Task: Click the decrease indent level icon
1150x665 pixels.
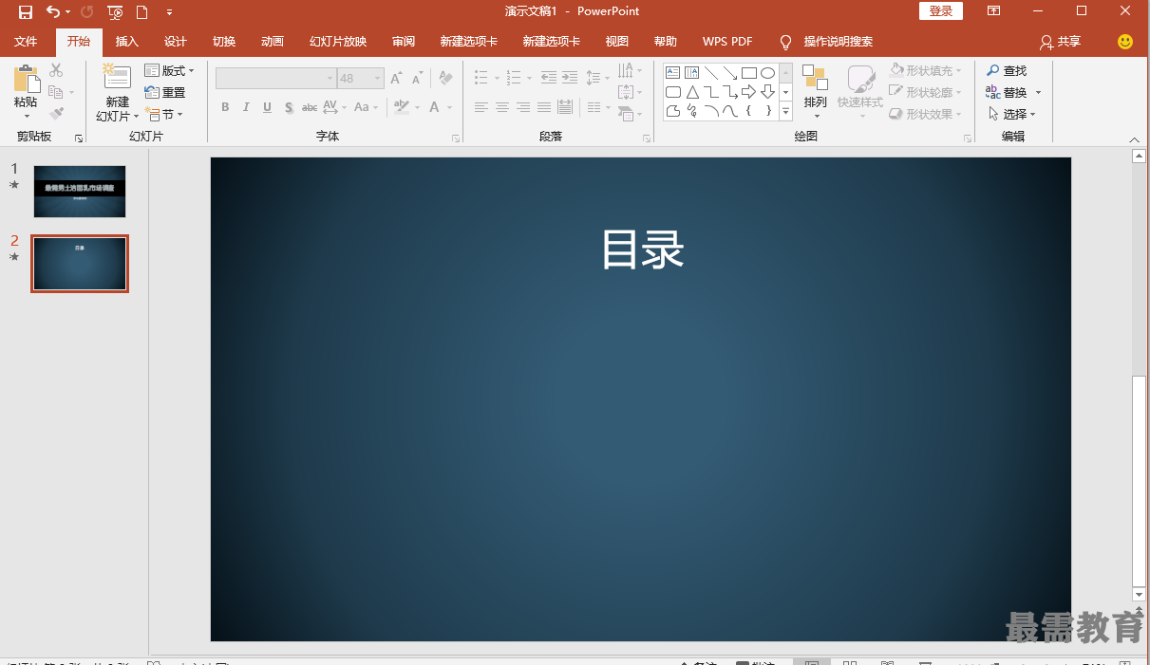Action: (x=548, y=78)
